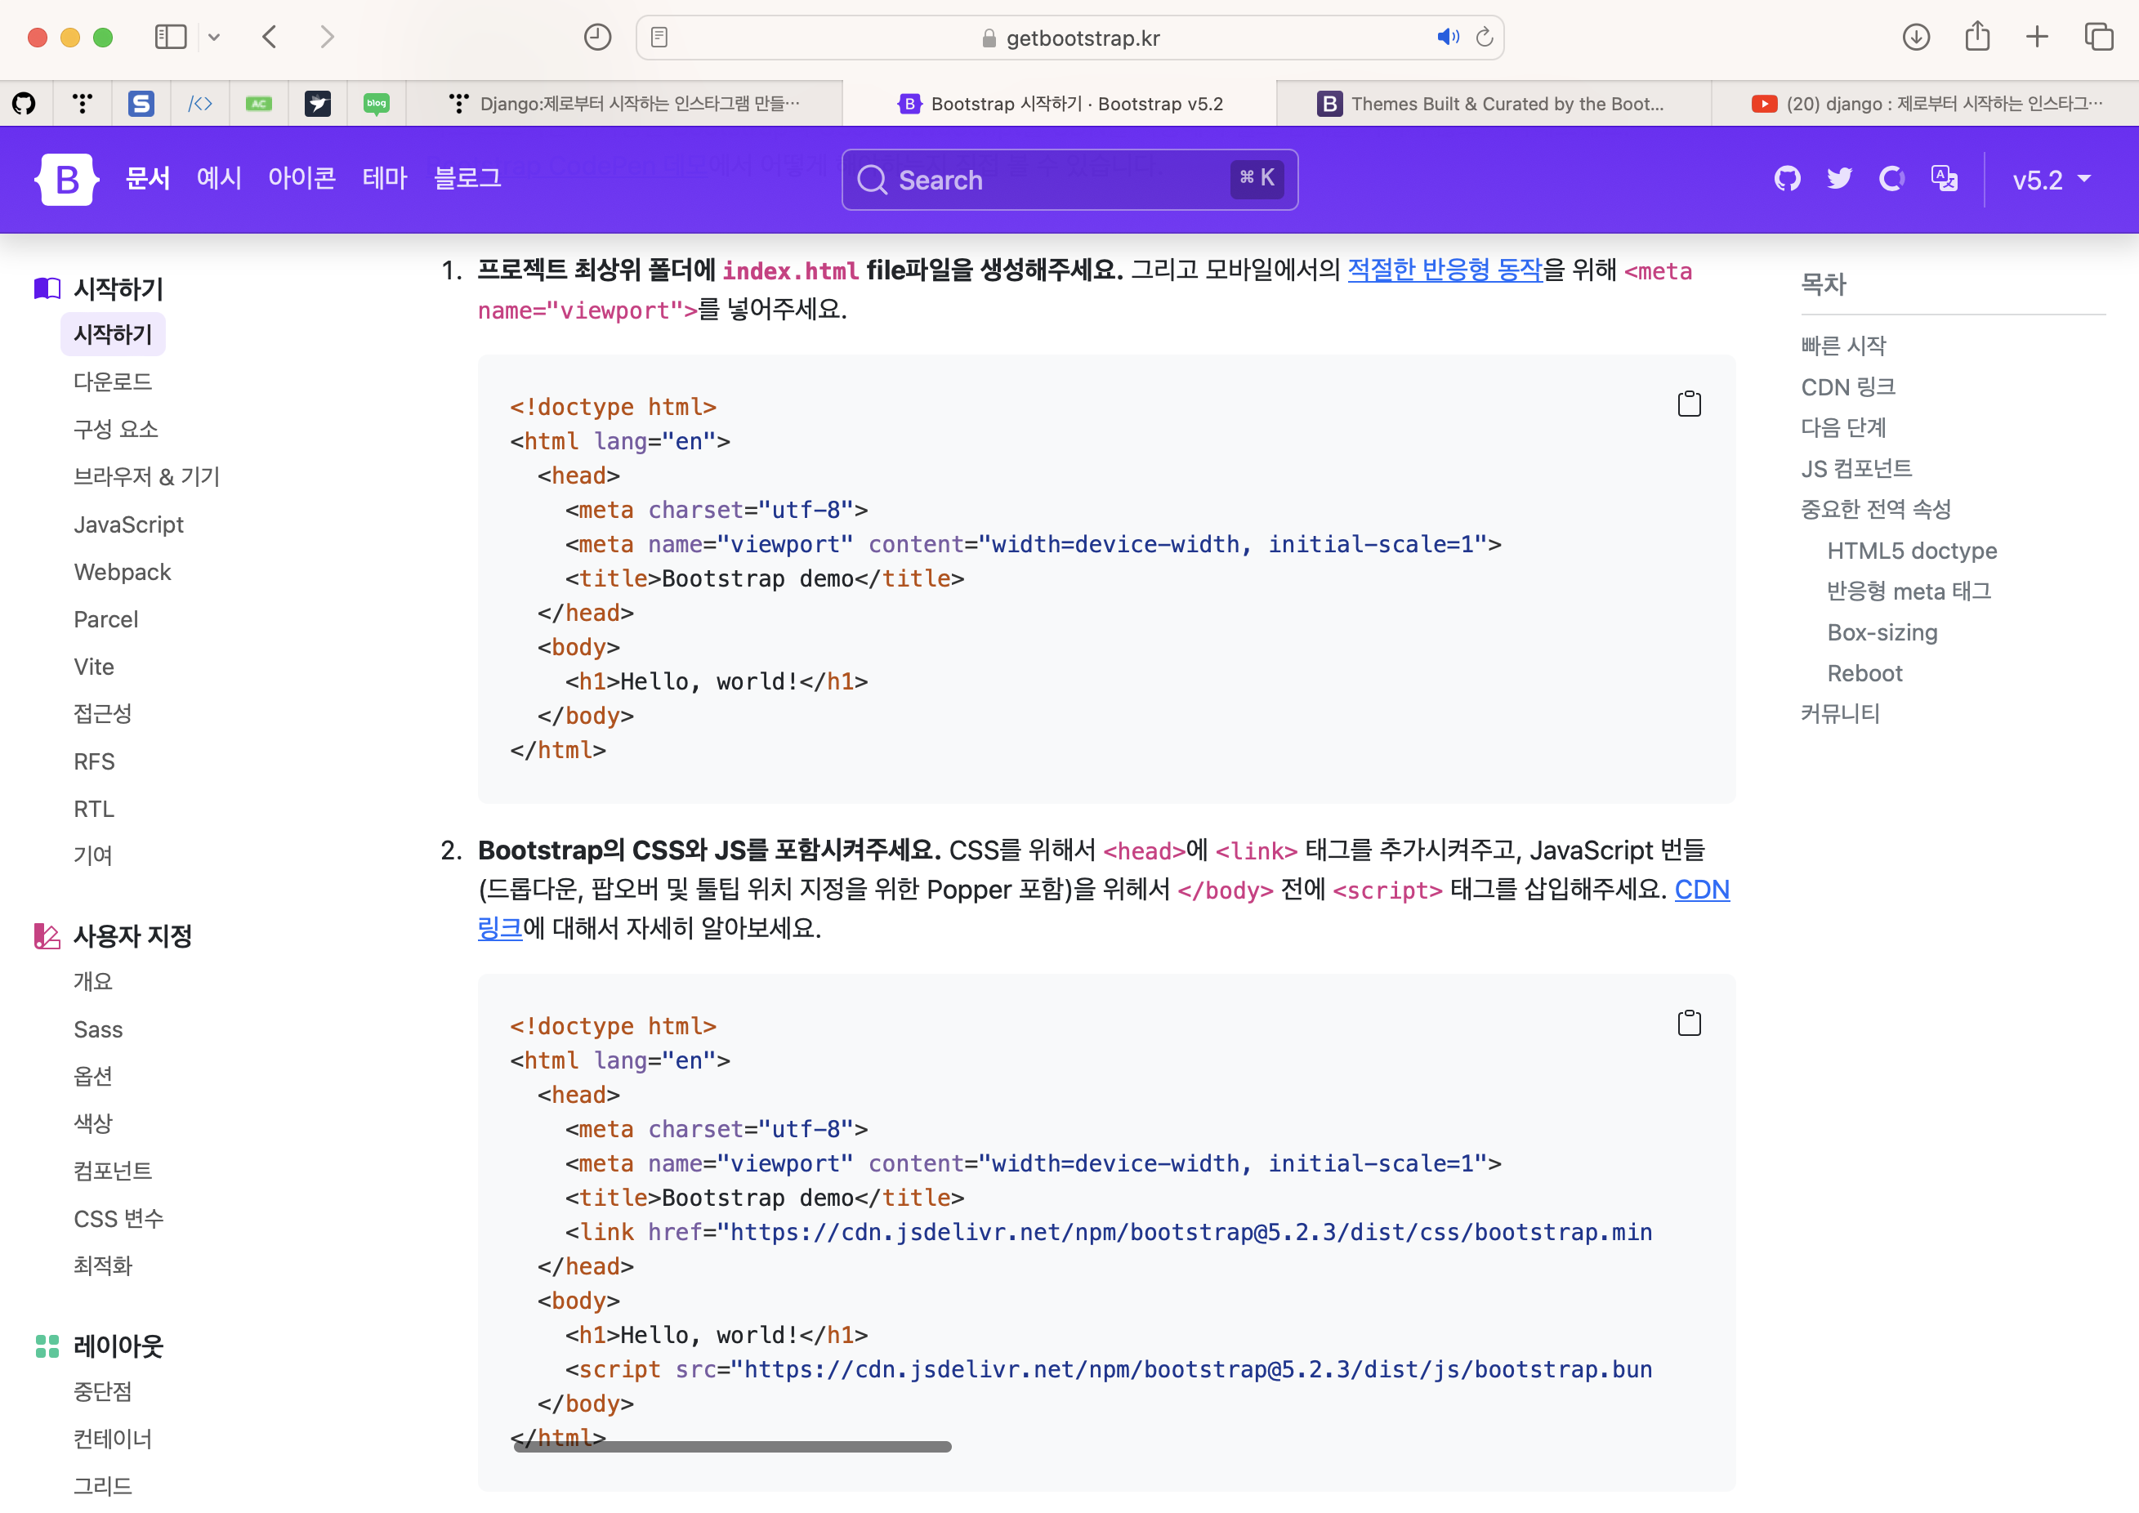This screenshot has height=1513, width=2139.
Task: Open the 예시 navbar menu item
Action: [x=219, y=178]
